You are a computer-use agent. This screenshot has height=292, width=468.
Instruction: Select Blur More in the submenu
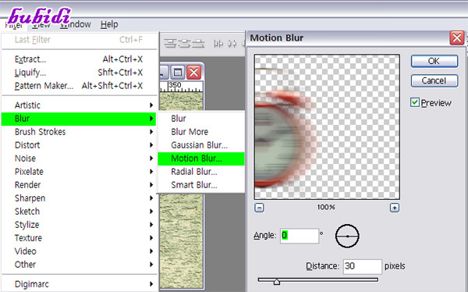coord(201,132)
